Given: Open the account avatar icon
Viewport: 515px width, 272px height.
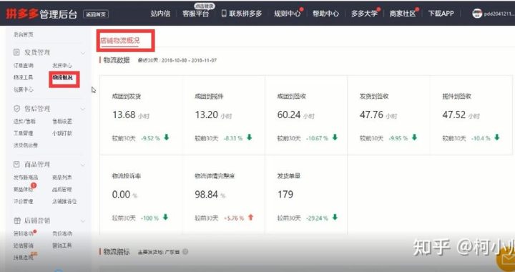Looking at the screenshot, I should pos(477,14).
